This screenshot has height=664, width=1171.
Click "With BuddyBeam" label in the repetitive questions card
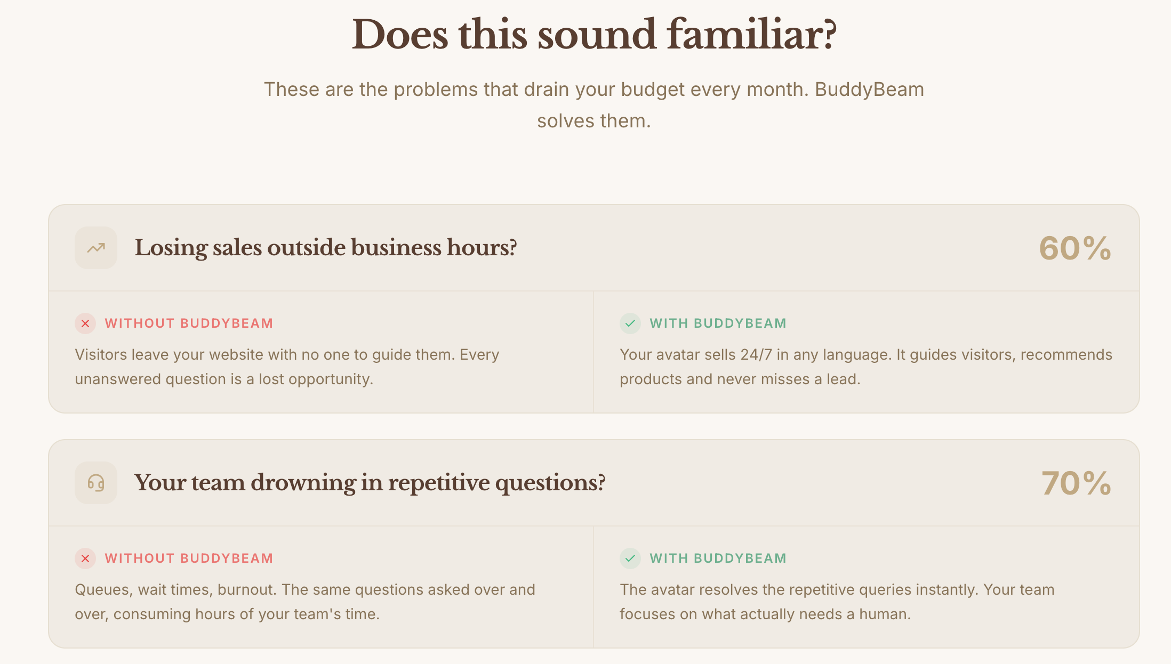click(718, 558)
